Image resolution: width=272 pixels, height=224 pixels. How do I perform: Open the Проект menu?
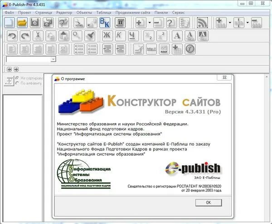(x=24, y=13)
